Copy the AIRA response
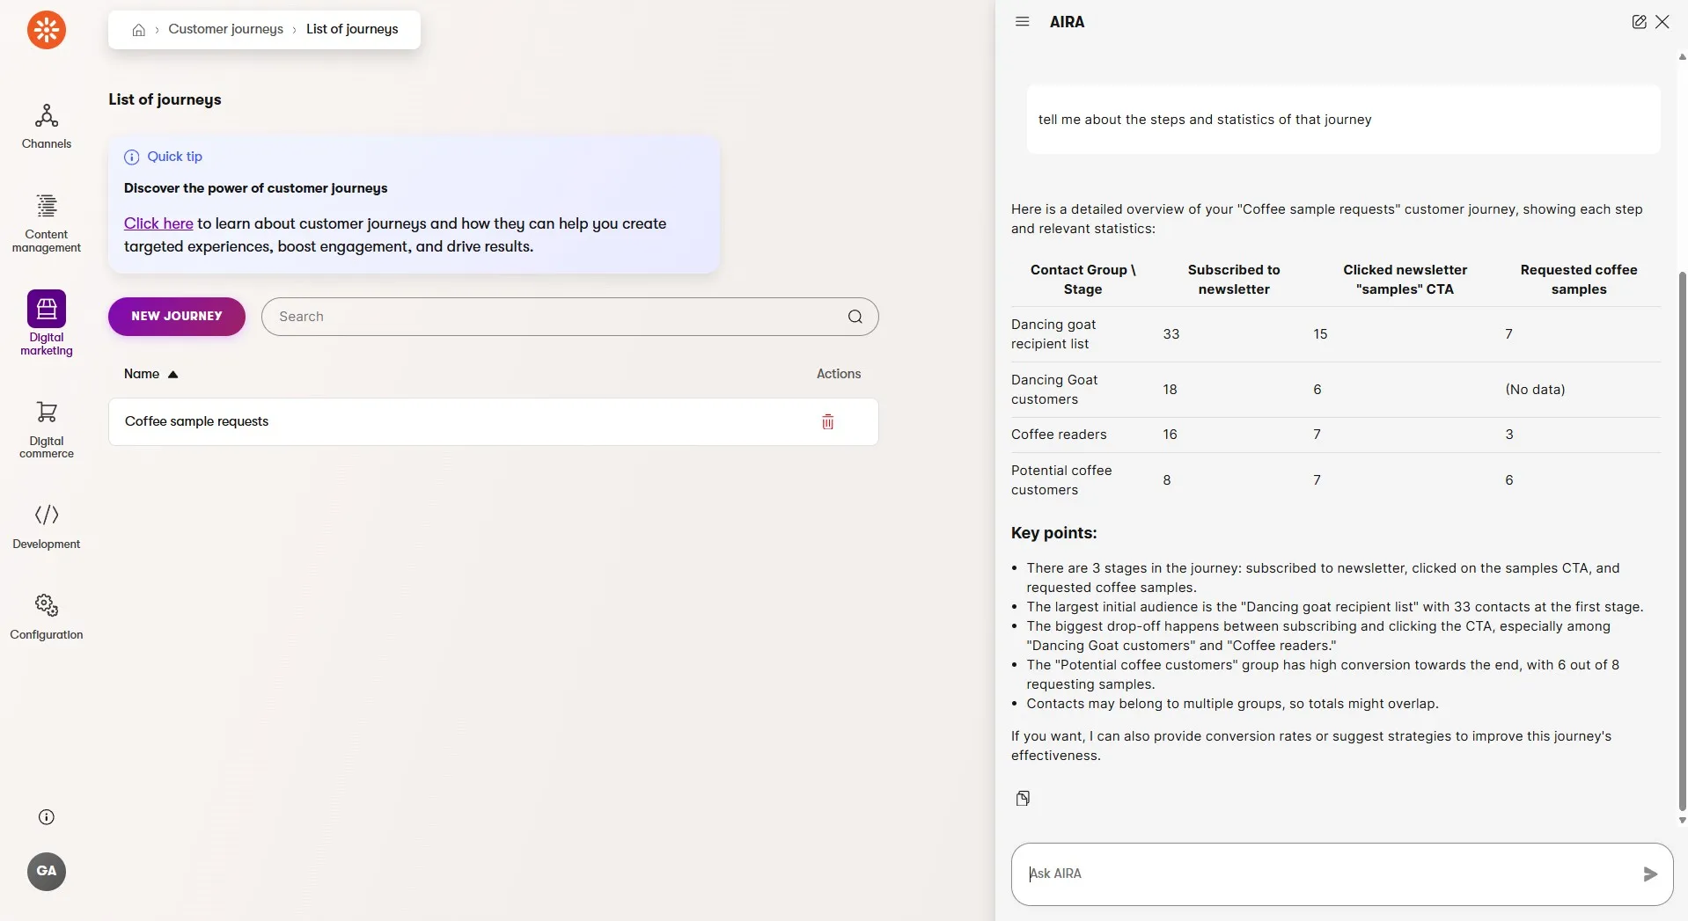The image size is (1688, 921). click(1023, 799)
